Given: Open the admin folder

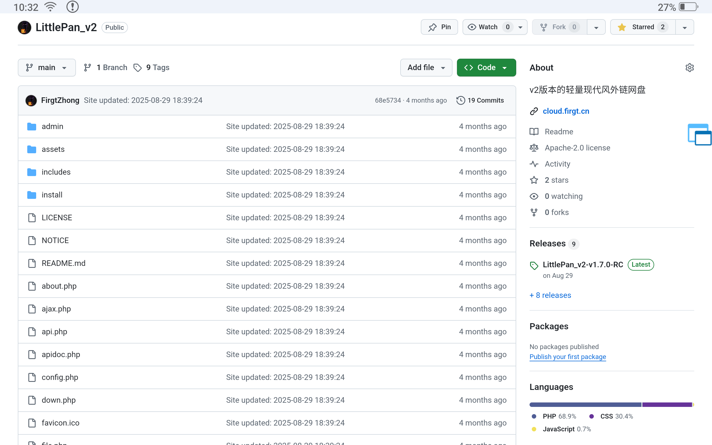Looking at the screenshot, I should coord(52,127).
